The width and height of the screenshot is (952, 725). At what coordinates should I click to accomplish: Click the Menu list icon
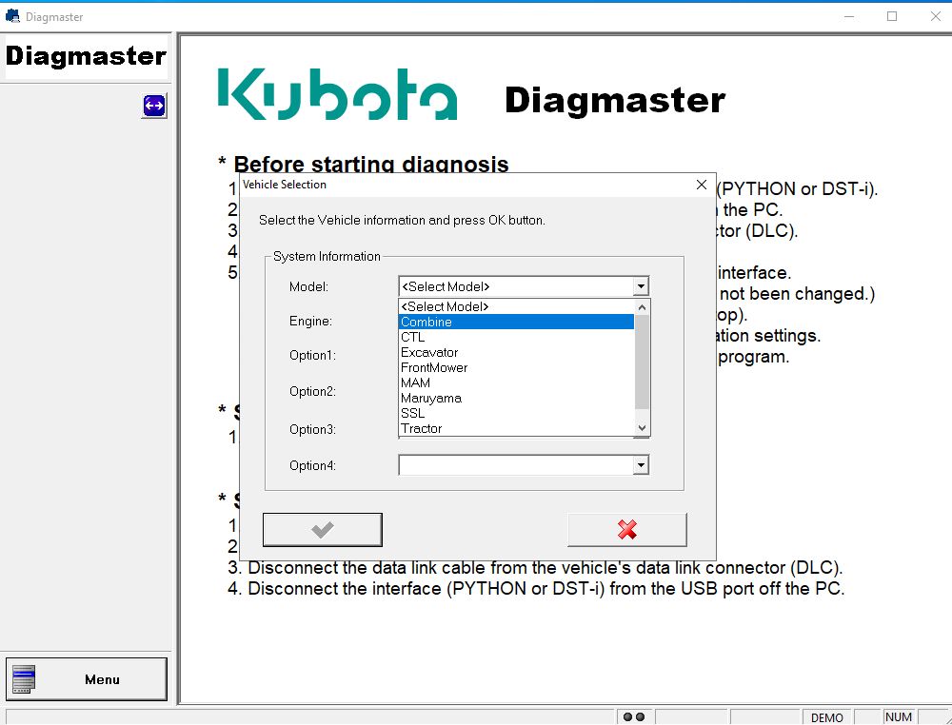point(24,679)
